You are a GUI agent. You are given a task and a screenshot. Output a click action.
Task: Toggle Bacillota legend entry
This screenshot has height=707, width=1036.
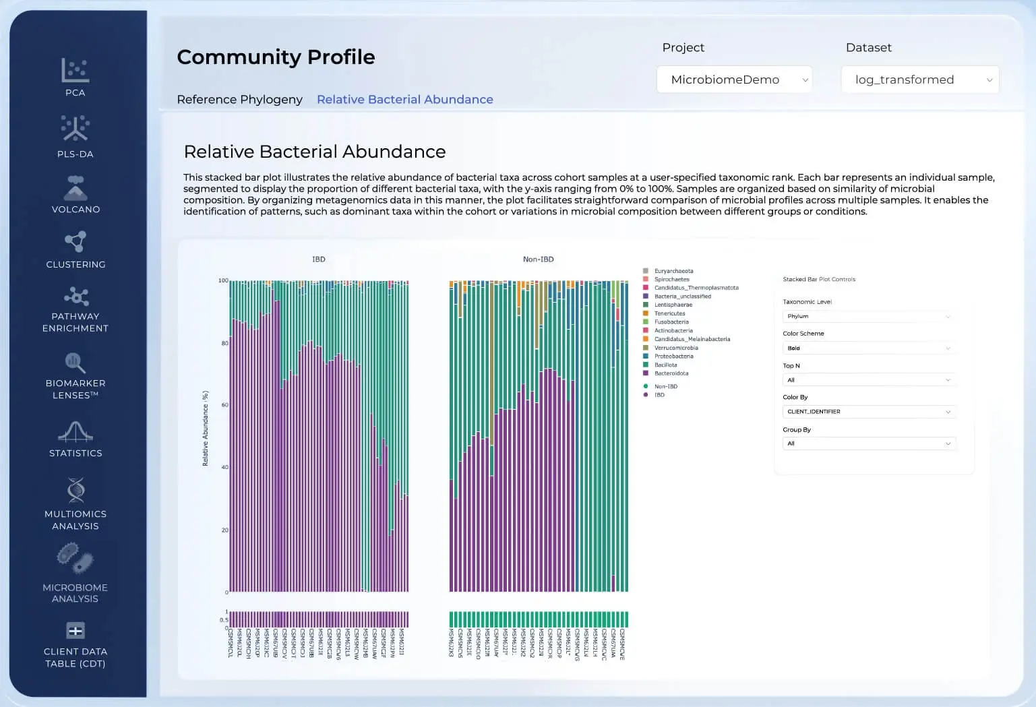click(x=665, y=365)
